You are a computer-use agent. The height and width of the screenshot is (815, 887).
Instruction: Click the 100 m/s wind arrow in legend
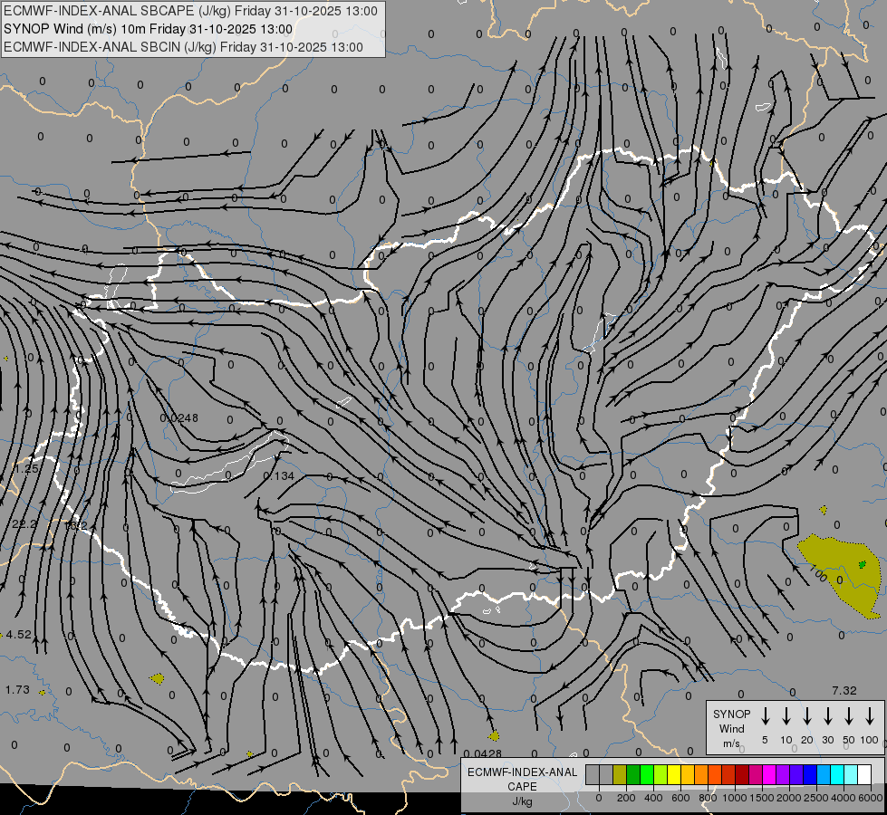point(870,716)
